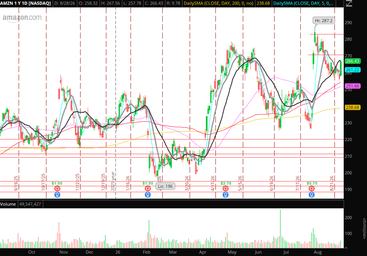The width and height of the screenshot is (367, 256).
Task: Click the blue lightbulb icon below $5.75 earnings
Action: click(x=311, y=195)
